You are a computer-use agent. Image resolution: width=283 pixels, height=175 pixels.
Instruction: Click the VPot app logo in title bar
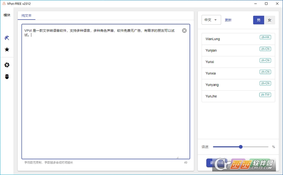[4, 4]
